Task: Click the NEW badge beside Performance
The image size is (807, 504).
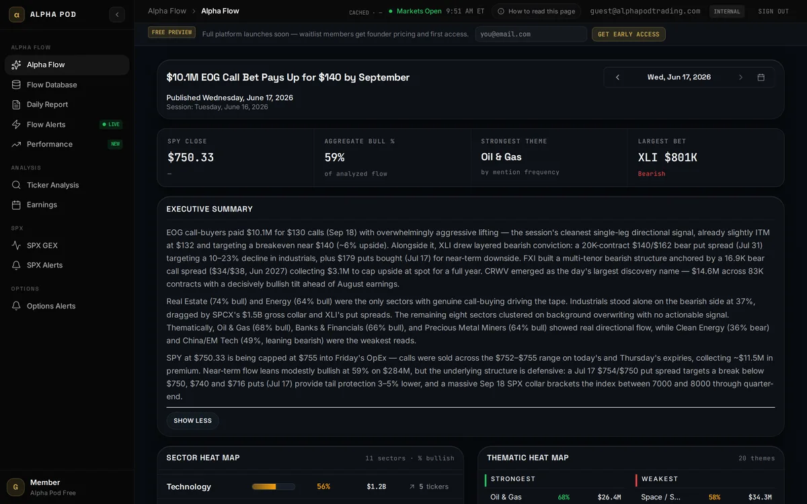Action: [x=115, y=144]
